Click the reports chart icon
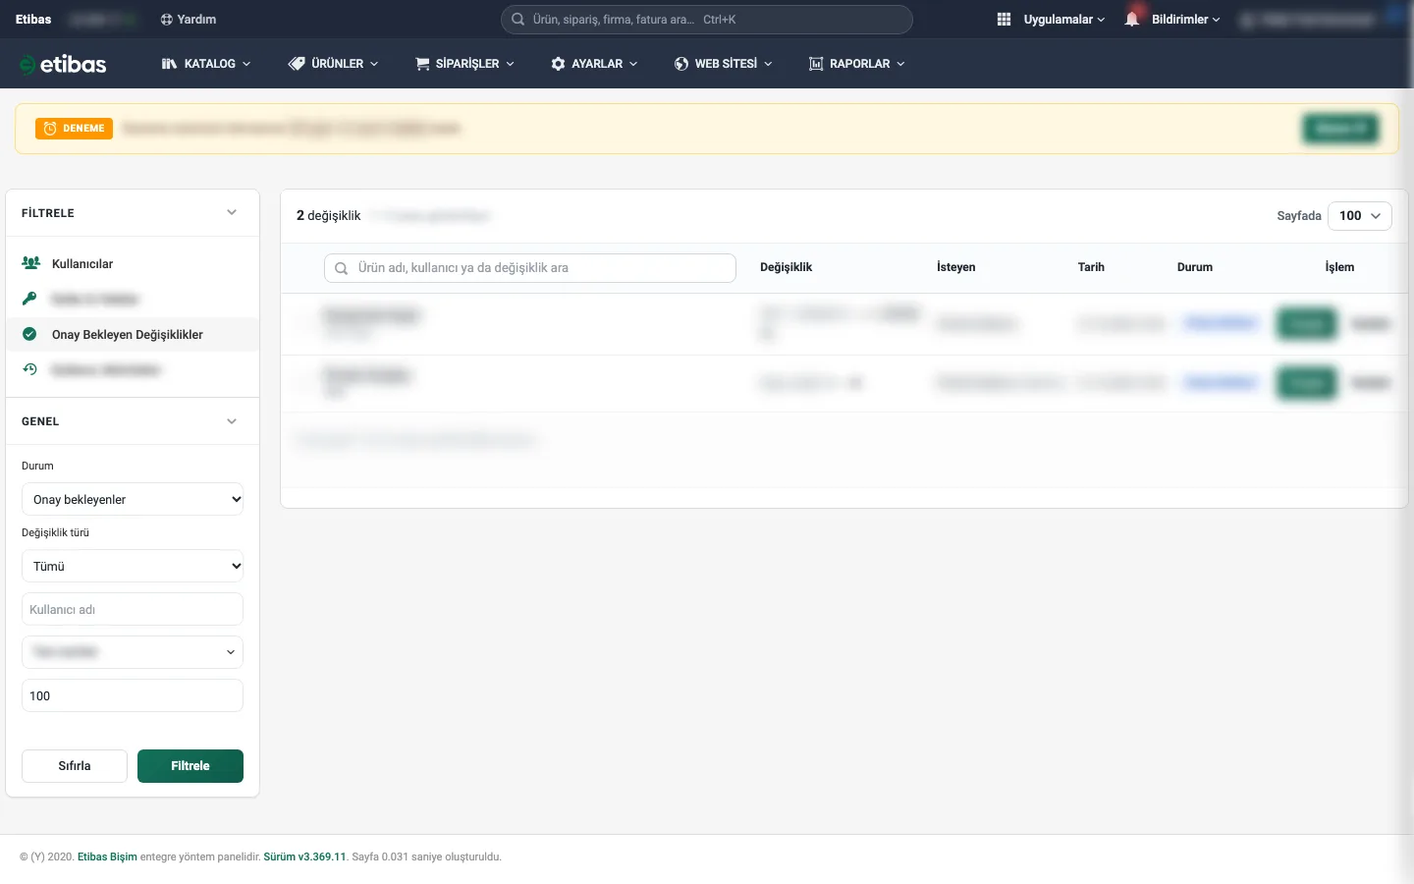The image size is (1414, 884). point(816,64)
